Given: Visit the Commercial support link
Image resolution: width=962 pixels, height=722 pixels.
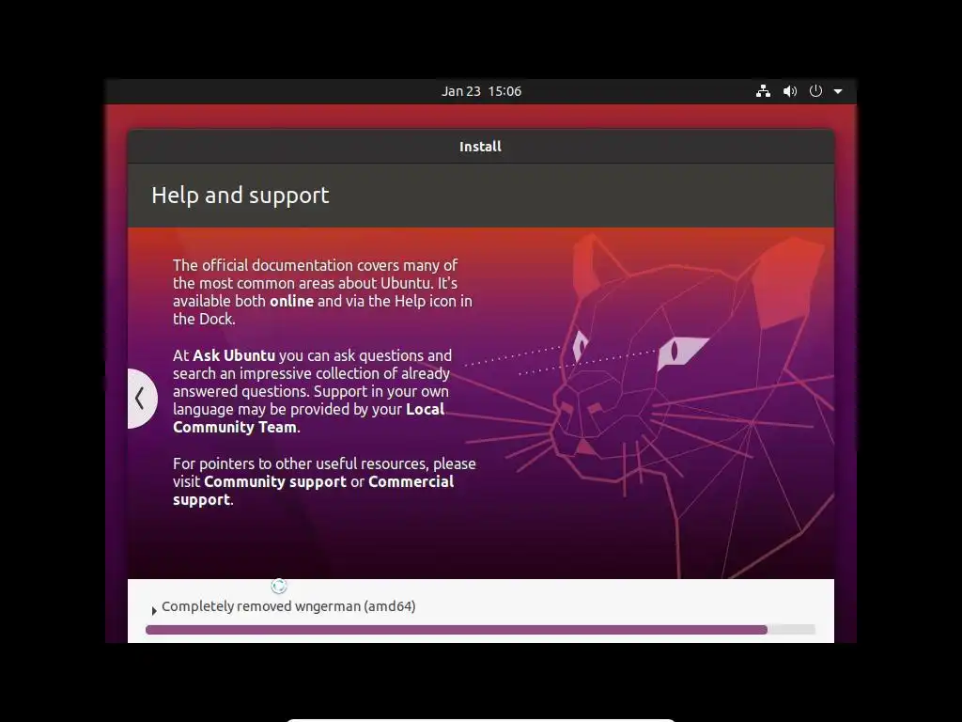Looking at the screenshot, I should pyautogui.click(x=314, y=491).
